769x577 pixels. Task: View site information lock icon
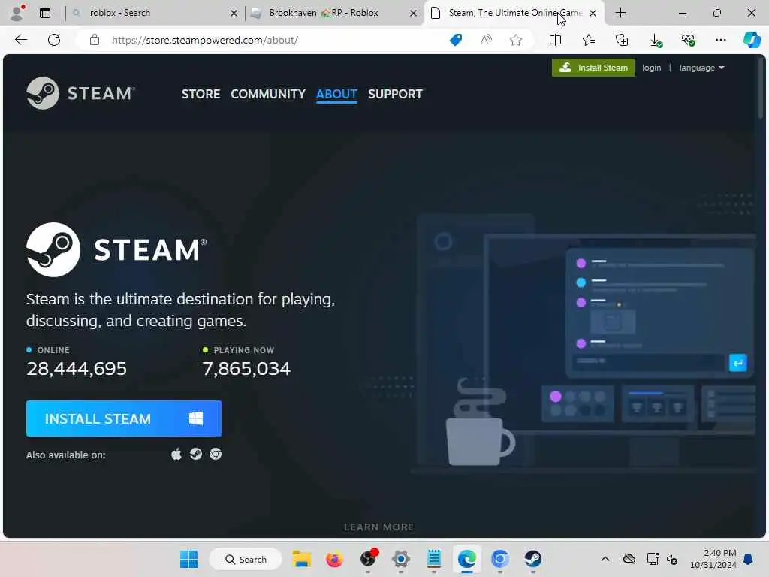coord(95,40)
